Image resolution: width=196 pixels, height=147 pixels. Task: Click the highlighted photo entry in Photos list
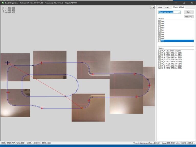(163, 41)
